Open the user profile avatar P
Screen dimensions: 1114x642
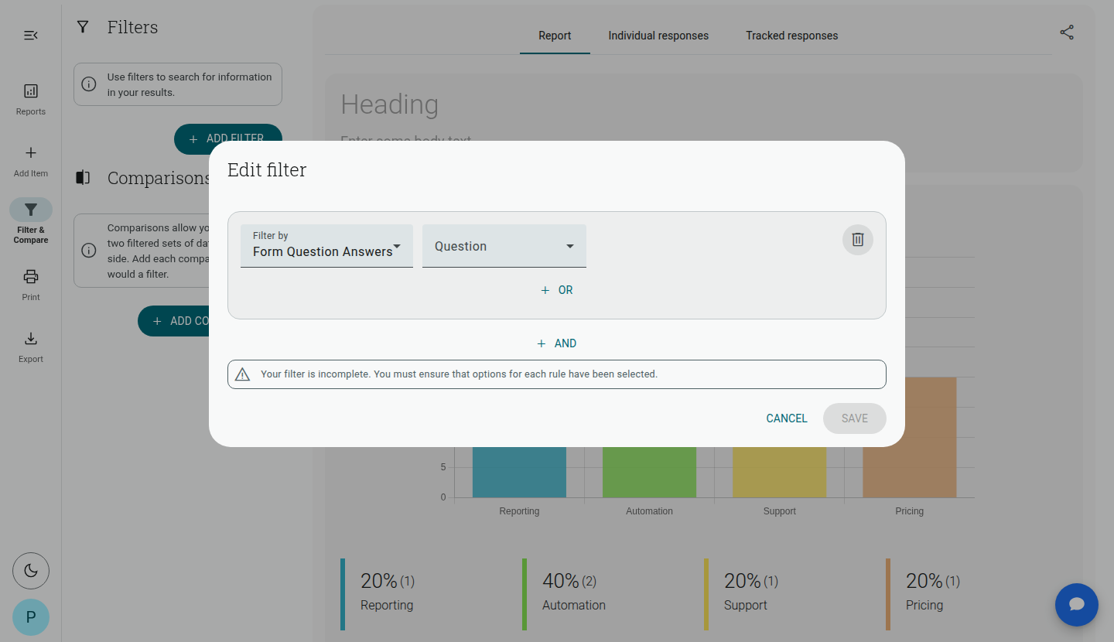[x=31, y=617]
